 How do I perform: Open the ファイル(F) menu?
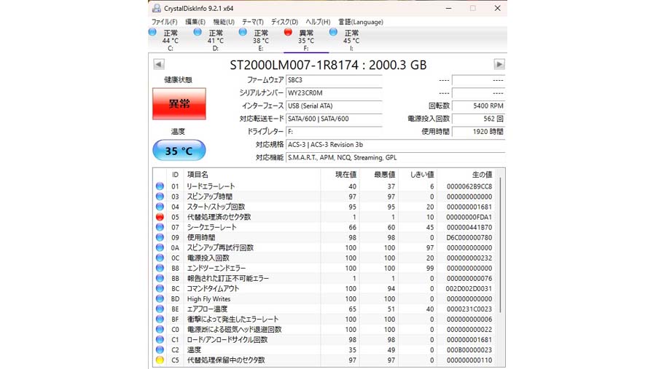(164, 22)
